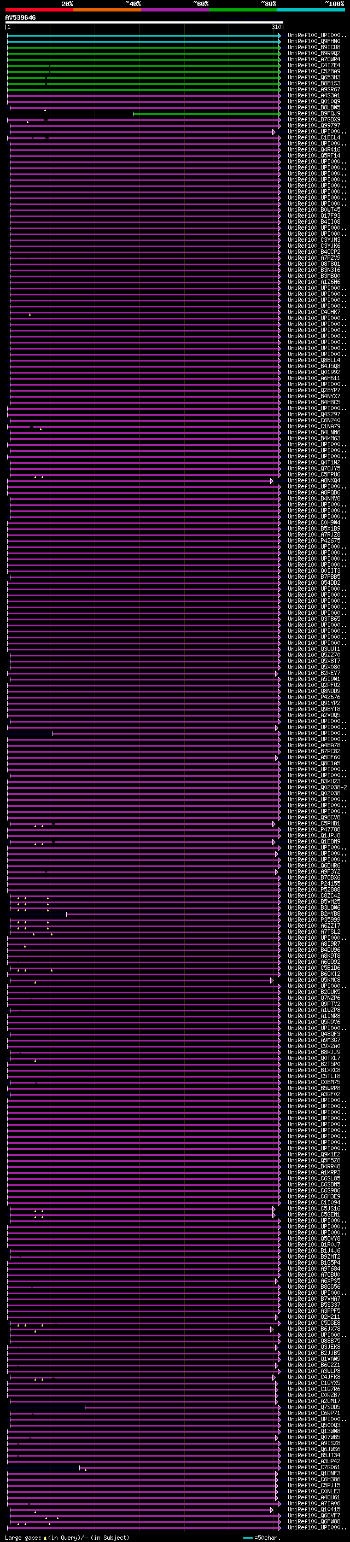This screenshot has height=1542, width=350.
Task: Open hit UniRef100_C5Z8A9
Action: click(x=314, y=71)
